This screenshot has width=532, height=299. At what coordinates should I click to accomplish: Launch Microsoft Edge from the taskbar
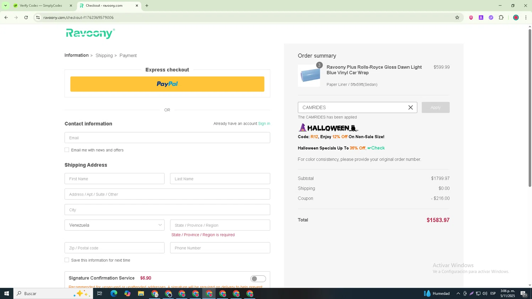114,293
